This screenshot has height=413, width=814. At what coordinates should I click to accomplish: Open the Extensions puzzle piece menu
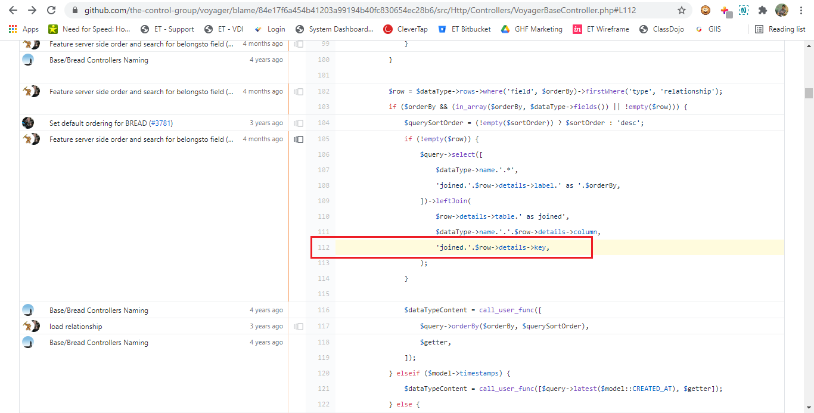[x=762, y=10]
